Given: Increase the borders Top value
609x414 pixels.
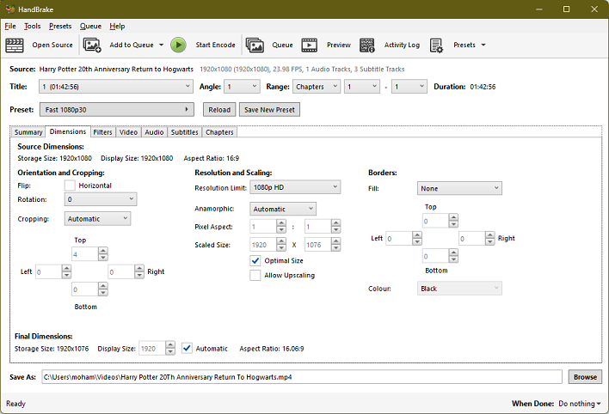Looking at the screenshot, I should point(453,217).
